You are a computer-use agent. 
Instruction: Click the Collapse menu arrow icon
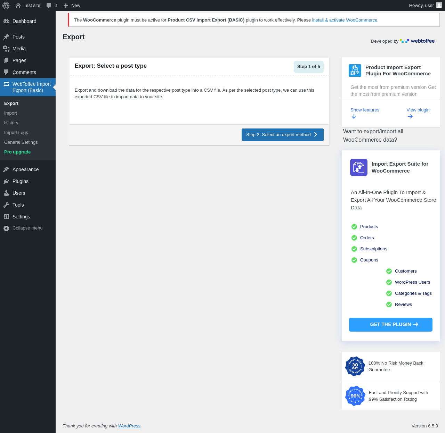point(6,228)
